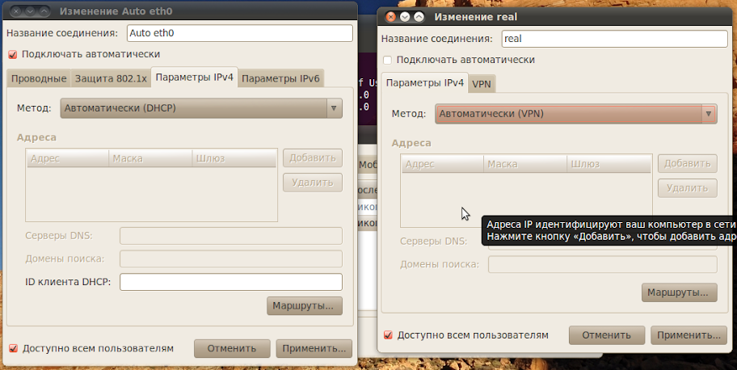This screenshot has width=737, height=370.
Task: Select Параметры IPv4 tab in Auto eth0 window
Action: click(x=194, y=77)
